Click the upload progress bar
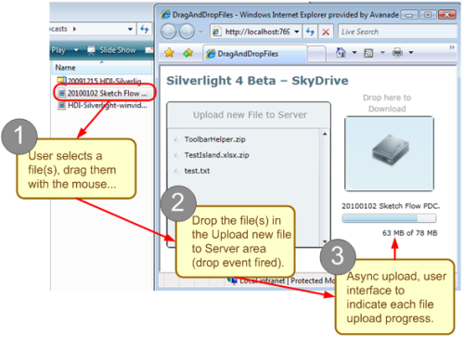The height and width of the screenshot is (338, 464). pyautogui.click(x=389, y=218)
